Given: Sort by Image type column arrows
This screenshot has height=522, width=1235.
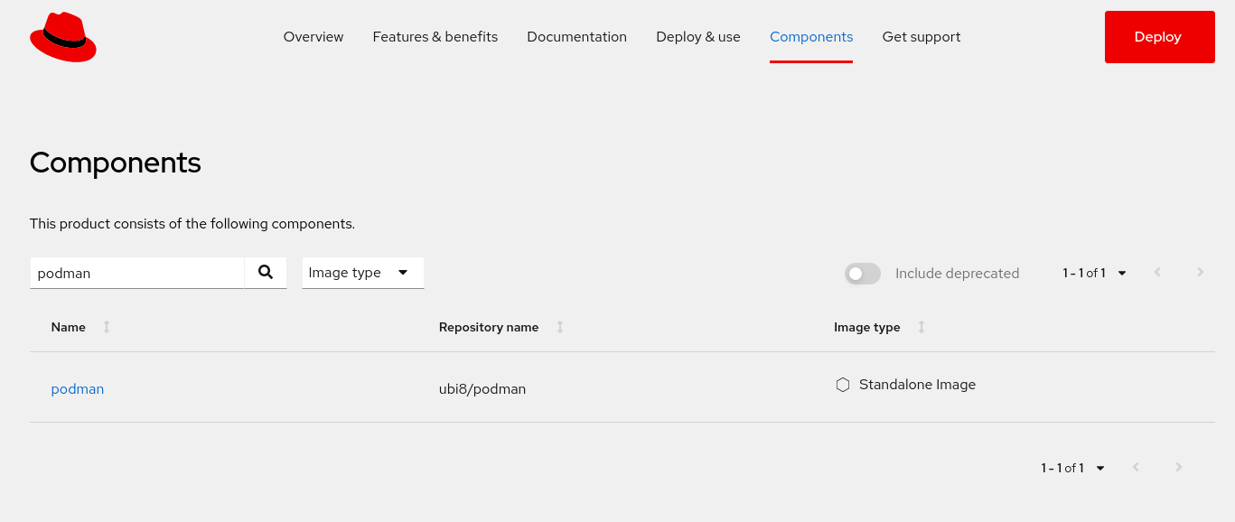Looking at the screenshot, I should coord(922,327).
